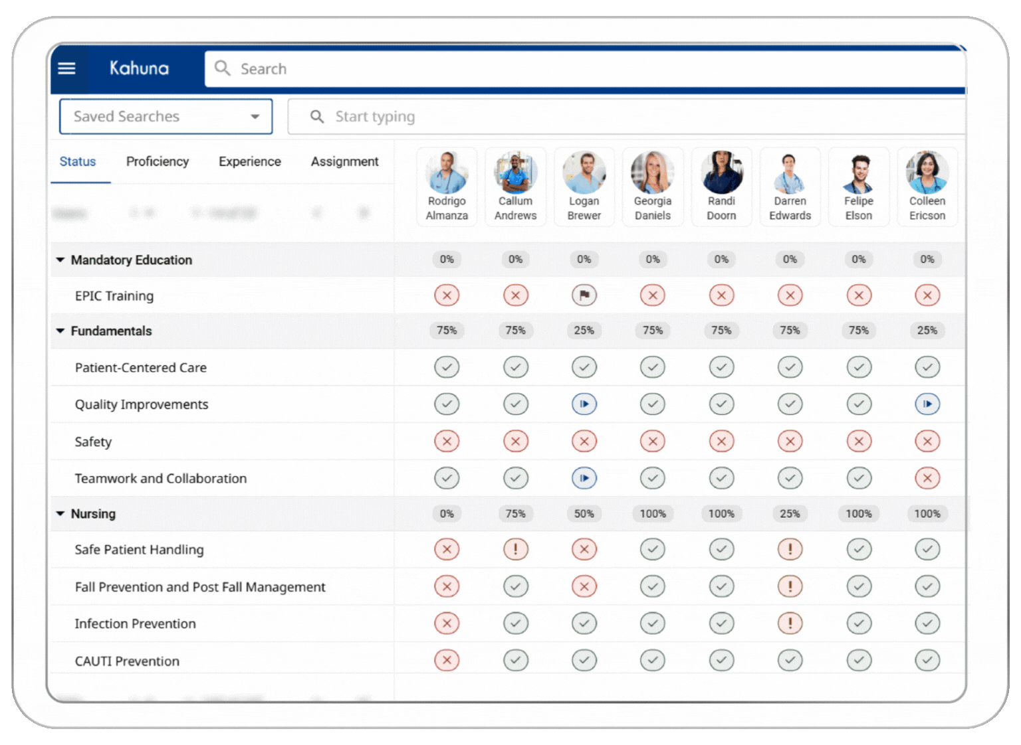Open the hamburger navigation menu
The image size is (1021, 745).
(66, 68)
